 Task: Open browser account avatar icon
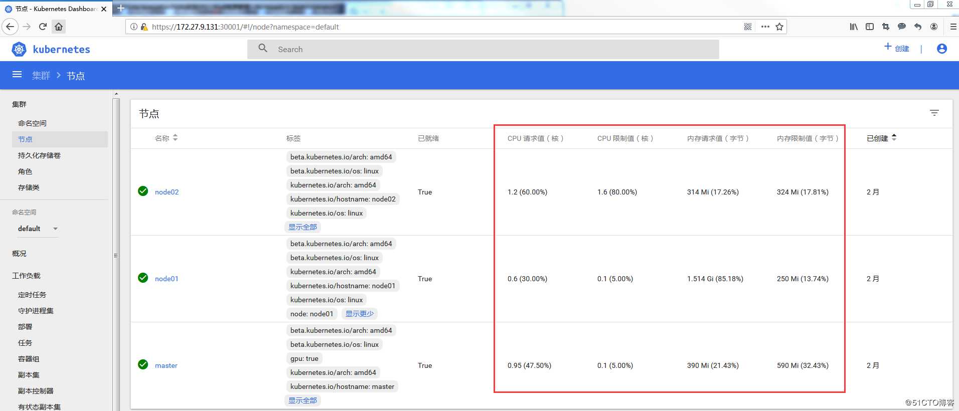(x=934, y=27)
